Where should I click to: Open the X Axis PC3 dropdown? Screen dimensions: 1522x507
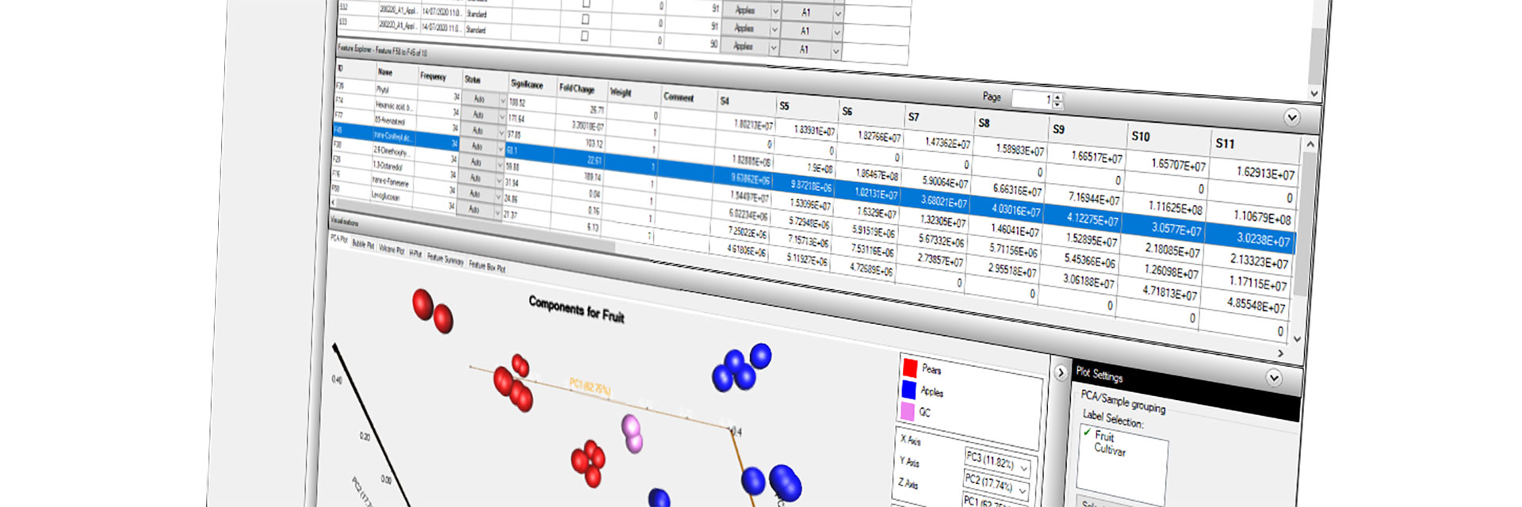pos(1023,468)
